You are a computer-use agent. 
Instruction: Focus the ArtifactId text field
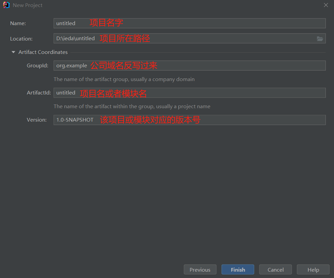tap(190, 93)
